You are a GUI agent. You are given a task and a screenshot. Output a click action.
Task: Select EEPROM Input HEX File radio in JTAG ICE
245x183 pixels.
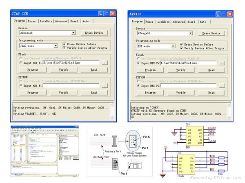(21, 85)
